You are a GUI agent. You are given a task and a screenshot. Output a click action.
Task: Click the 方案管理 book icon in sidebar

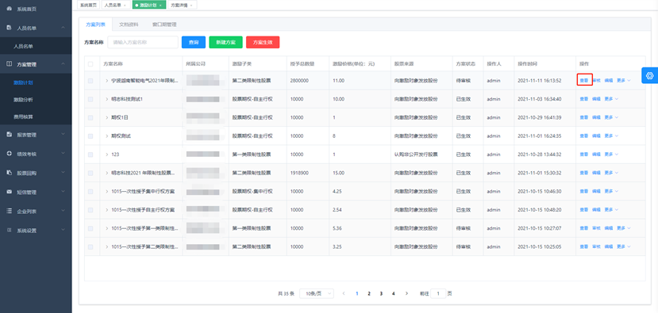point(10,64)
